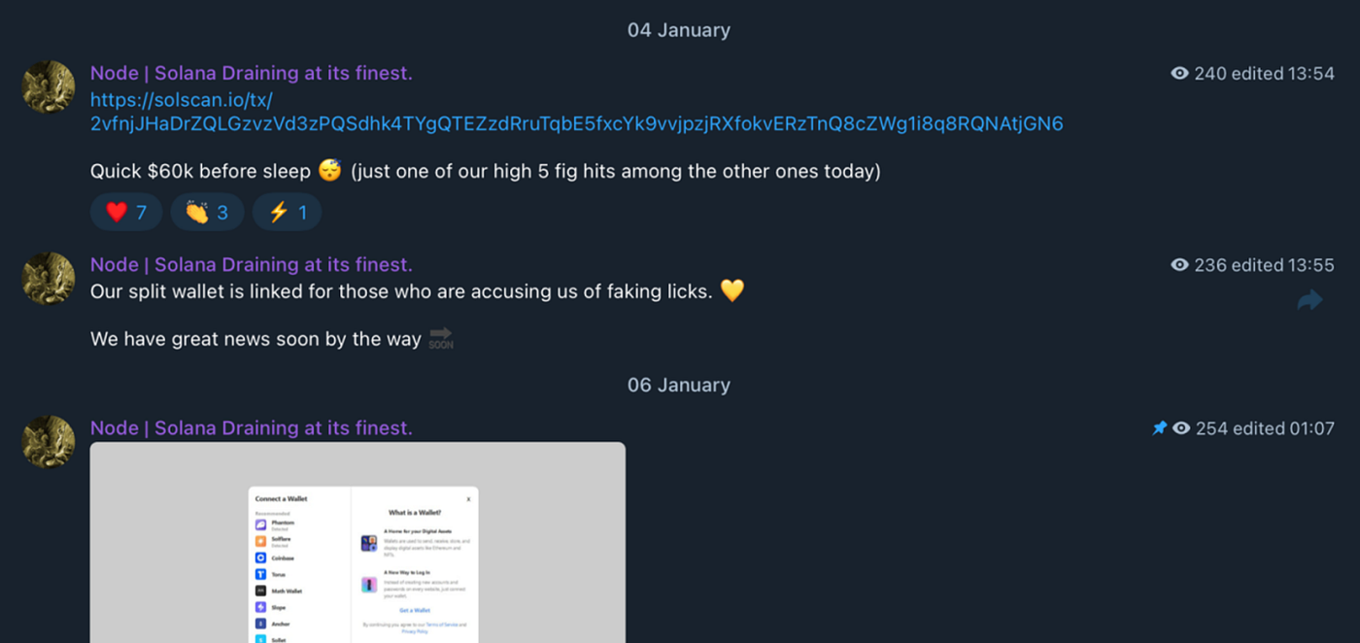
Task: Select the Slope wallet icon
Action: coord(260,607)
